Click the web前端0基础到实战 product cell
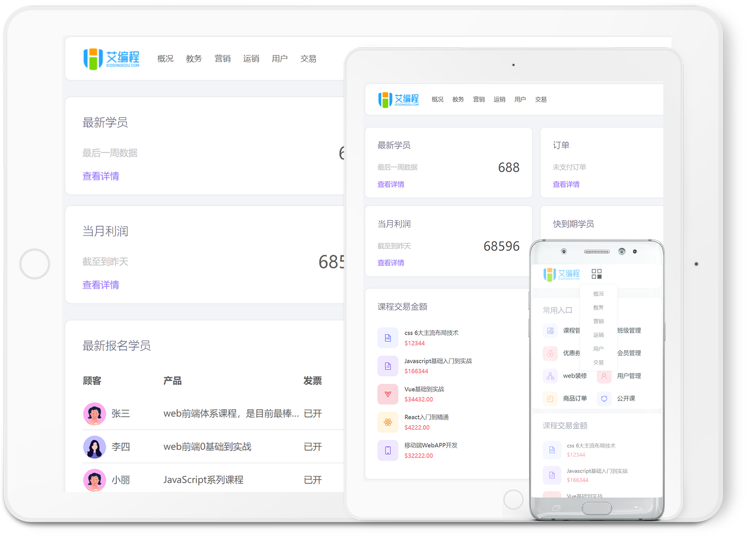The height and width of the screenshot is (536, 746). coord(207,447)
